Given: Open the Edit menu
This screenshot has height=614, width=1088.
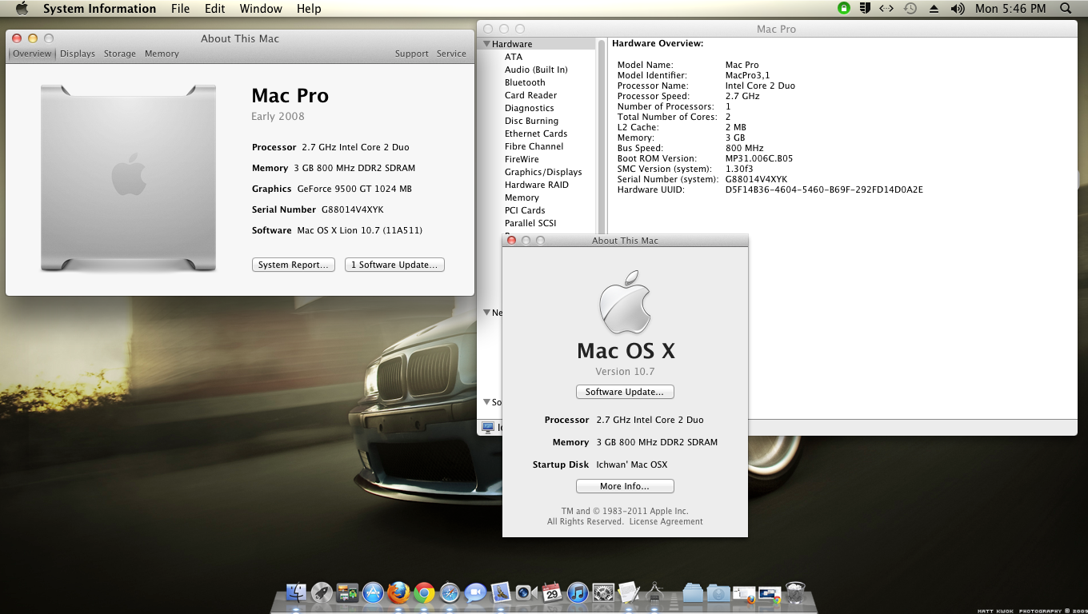Looking at the screenshot, I should (214, 9).
